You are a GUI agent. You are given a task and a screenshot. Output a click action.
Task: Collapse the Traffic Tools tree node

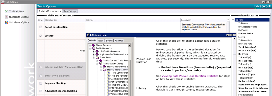point(94,57)
